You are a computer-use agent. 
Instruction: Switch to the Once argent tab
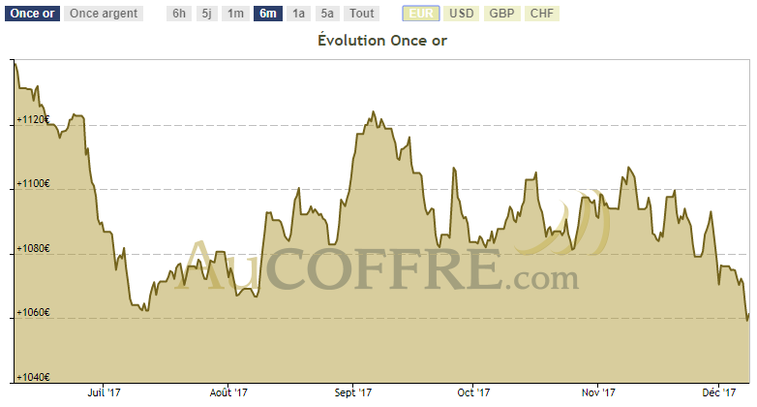[106, 14]
